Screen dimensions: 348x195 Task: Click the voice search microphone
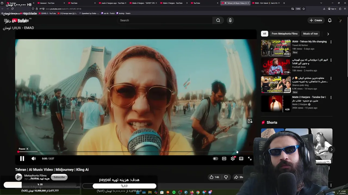tap(230, 20)
